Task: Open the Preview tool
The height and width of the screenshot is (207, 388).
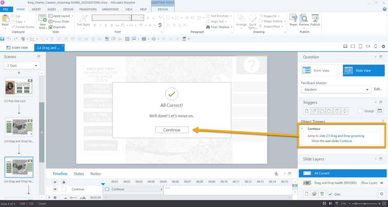Action: tap(304, 20)
